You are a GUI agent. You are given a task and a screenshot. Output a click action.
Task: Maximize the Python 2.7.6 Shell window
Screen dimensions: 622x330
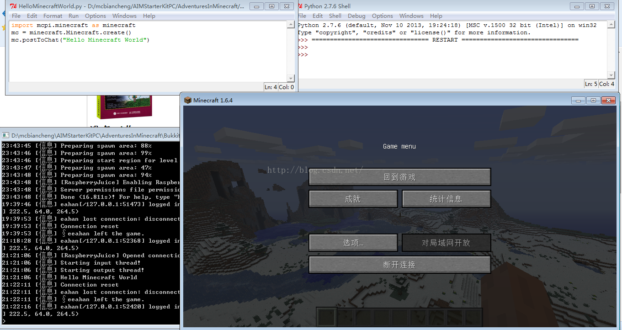point(592,6)
